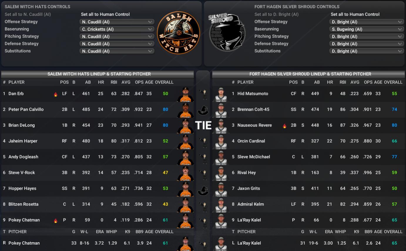This screenshot has width=406, height=251.
Task: Expand Salem Baserunning C. Cricketts dropdown
Action: tap(117, 29)
